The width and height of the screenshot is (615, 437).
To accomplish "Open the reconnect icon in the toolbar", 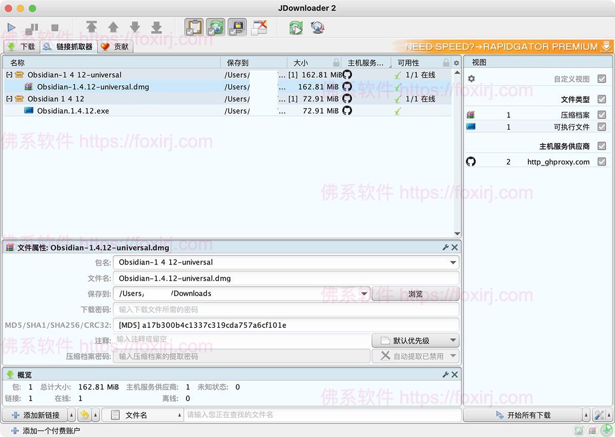I will [x=296, y=28].
